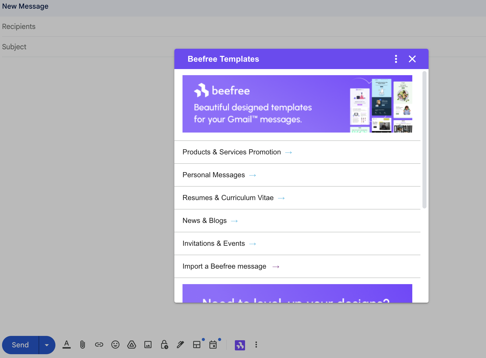Click the beefree promotional banner image
The height and width of the screenshot is (358, 486).
point(297,104)
